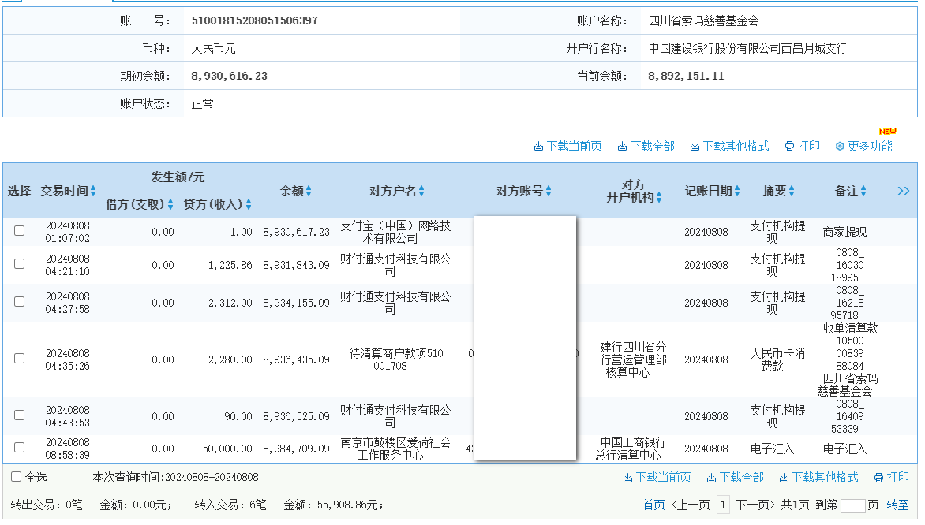Click 支付宝（中国）网络技术有限公司 payer cell
Viewport: 925px width, 525px height.
(395, 233)
